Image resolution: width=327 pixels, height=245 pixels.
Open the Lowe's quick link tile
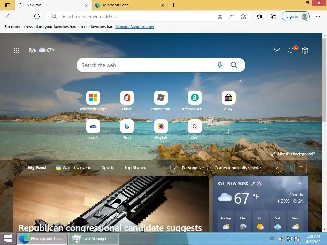tap(93, 130)
